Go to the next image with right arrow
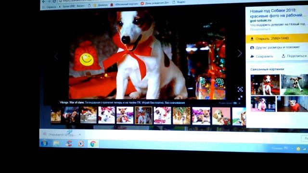Image resolution: width=308 pixels, height=173 pixels. pos(240,53)
